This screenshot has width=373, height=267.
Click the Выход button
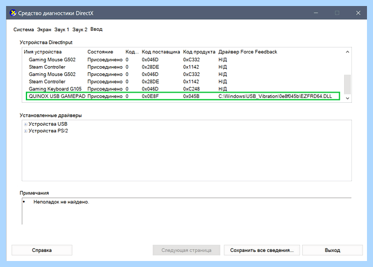coord(332,250)
